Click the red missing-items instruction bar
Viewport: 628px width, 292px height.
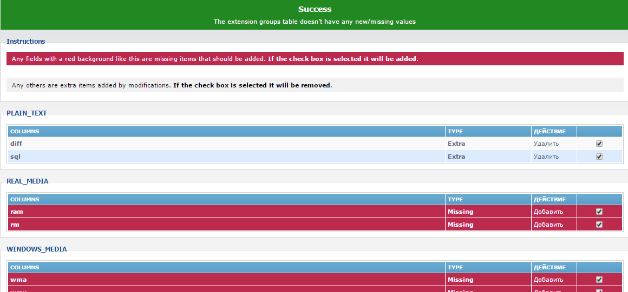(314, 59)
